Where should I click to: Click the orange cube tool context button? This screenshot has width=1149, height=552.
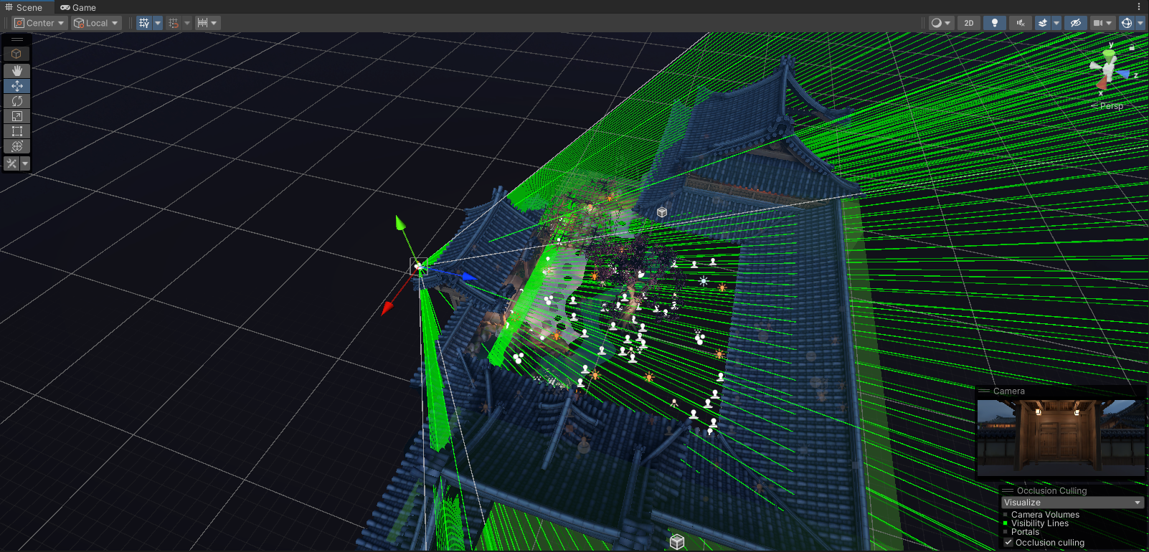click(16, 54)
